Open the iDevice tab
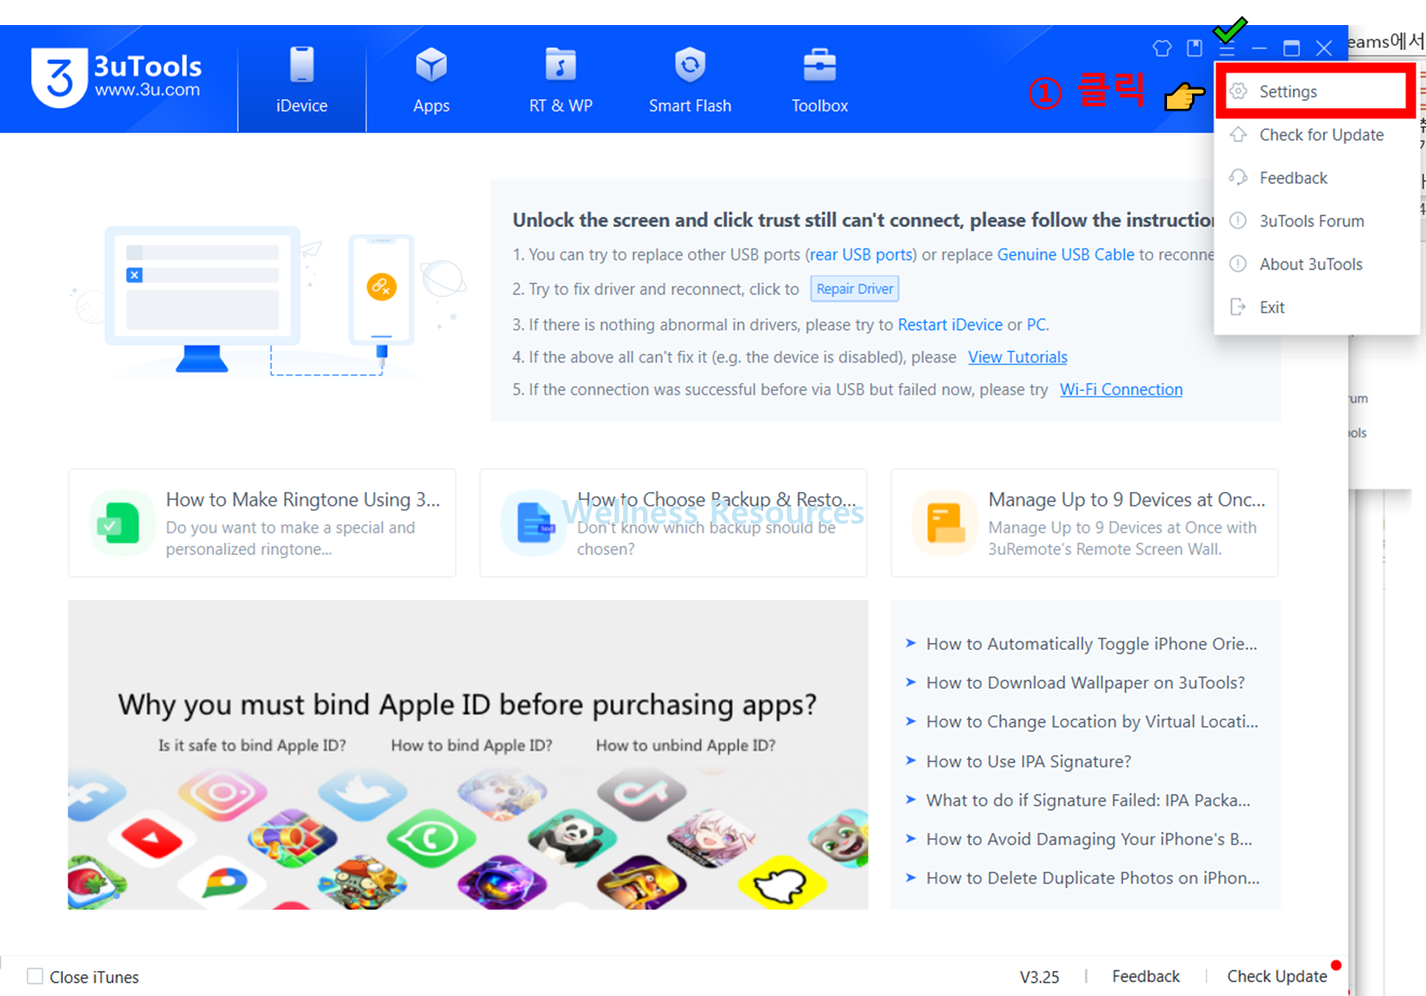The width and height of the screenshot is (1426, 996). click(x=301, y=79)
